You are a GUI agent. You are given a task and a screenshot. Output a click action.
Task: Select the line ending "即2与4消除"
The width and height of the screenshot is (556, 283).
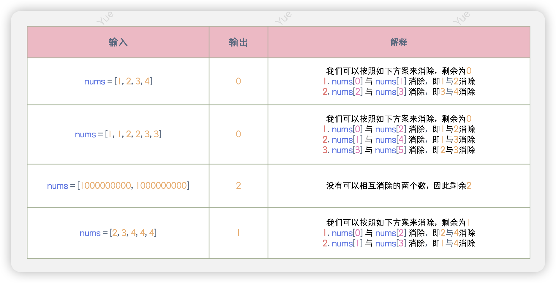click(399, 233)
